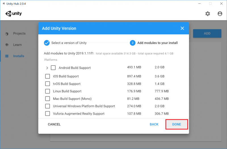Open the account profile icon

tap(220, 14)
